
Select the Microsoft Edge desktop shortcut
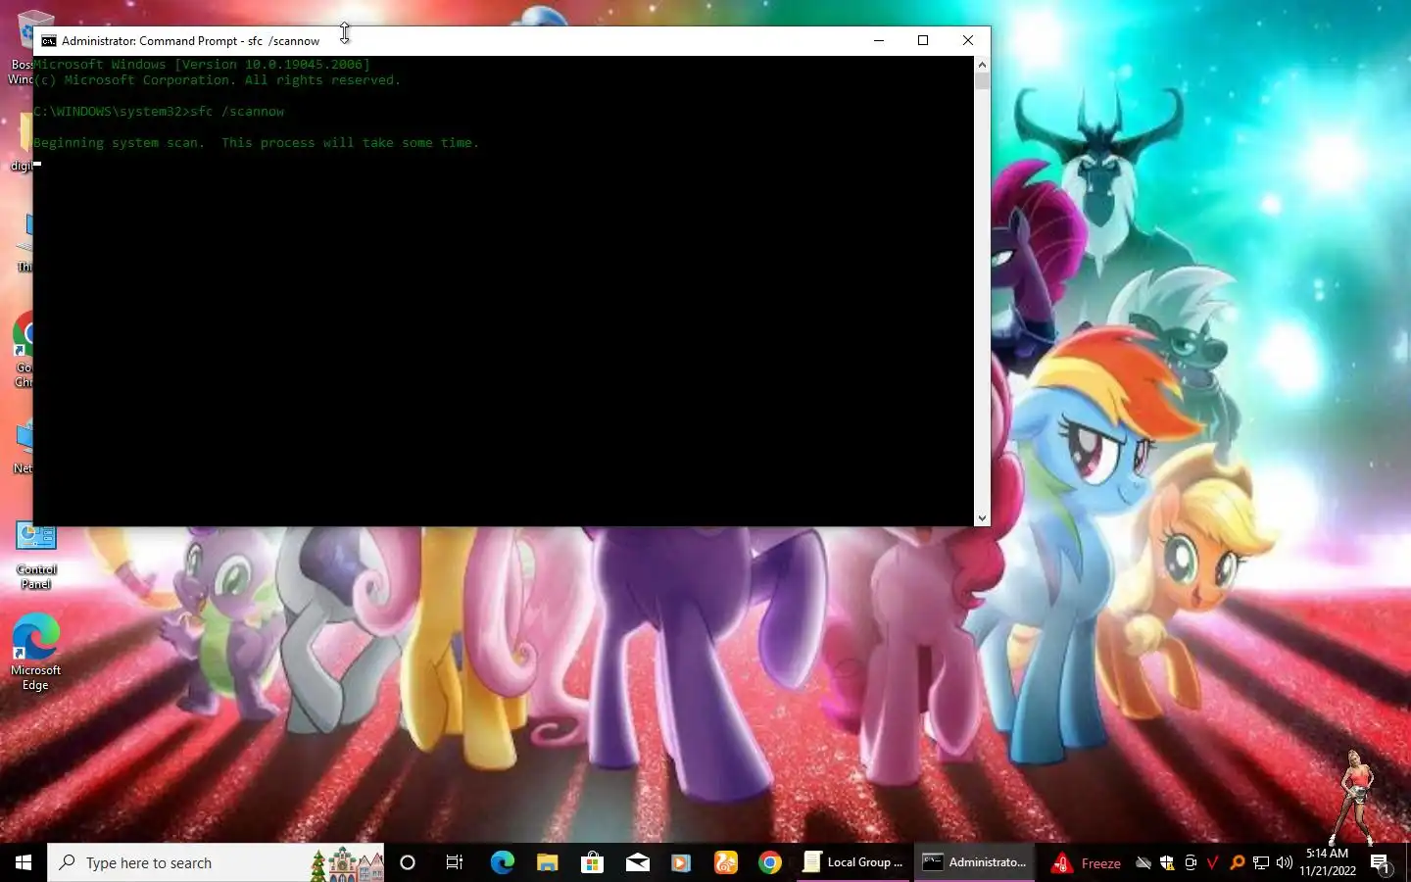click(x=36, y=653)
